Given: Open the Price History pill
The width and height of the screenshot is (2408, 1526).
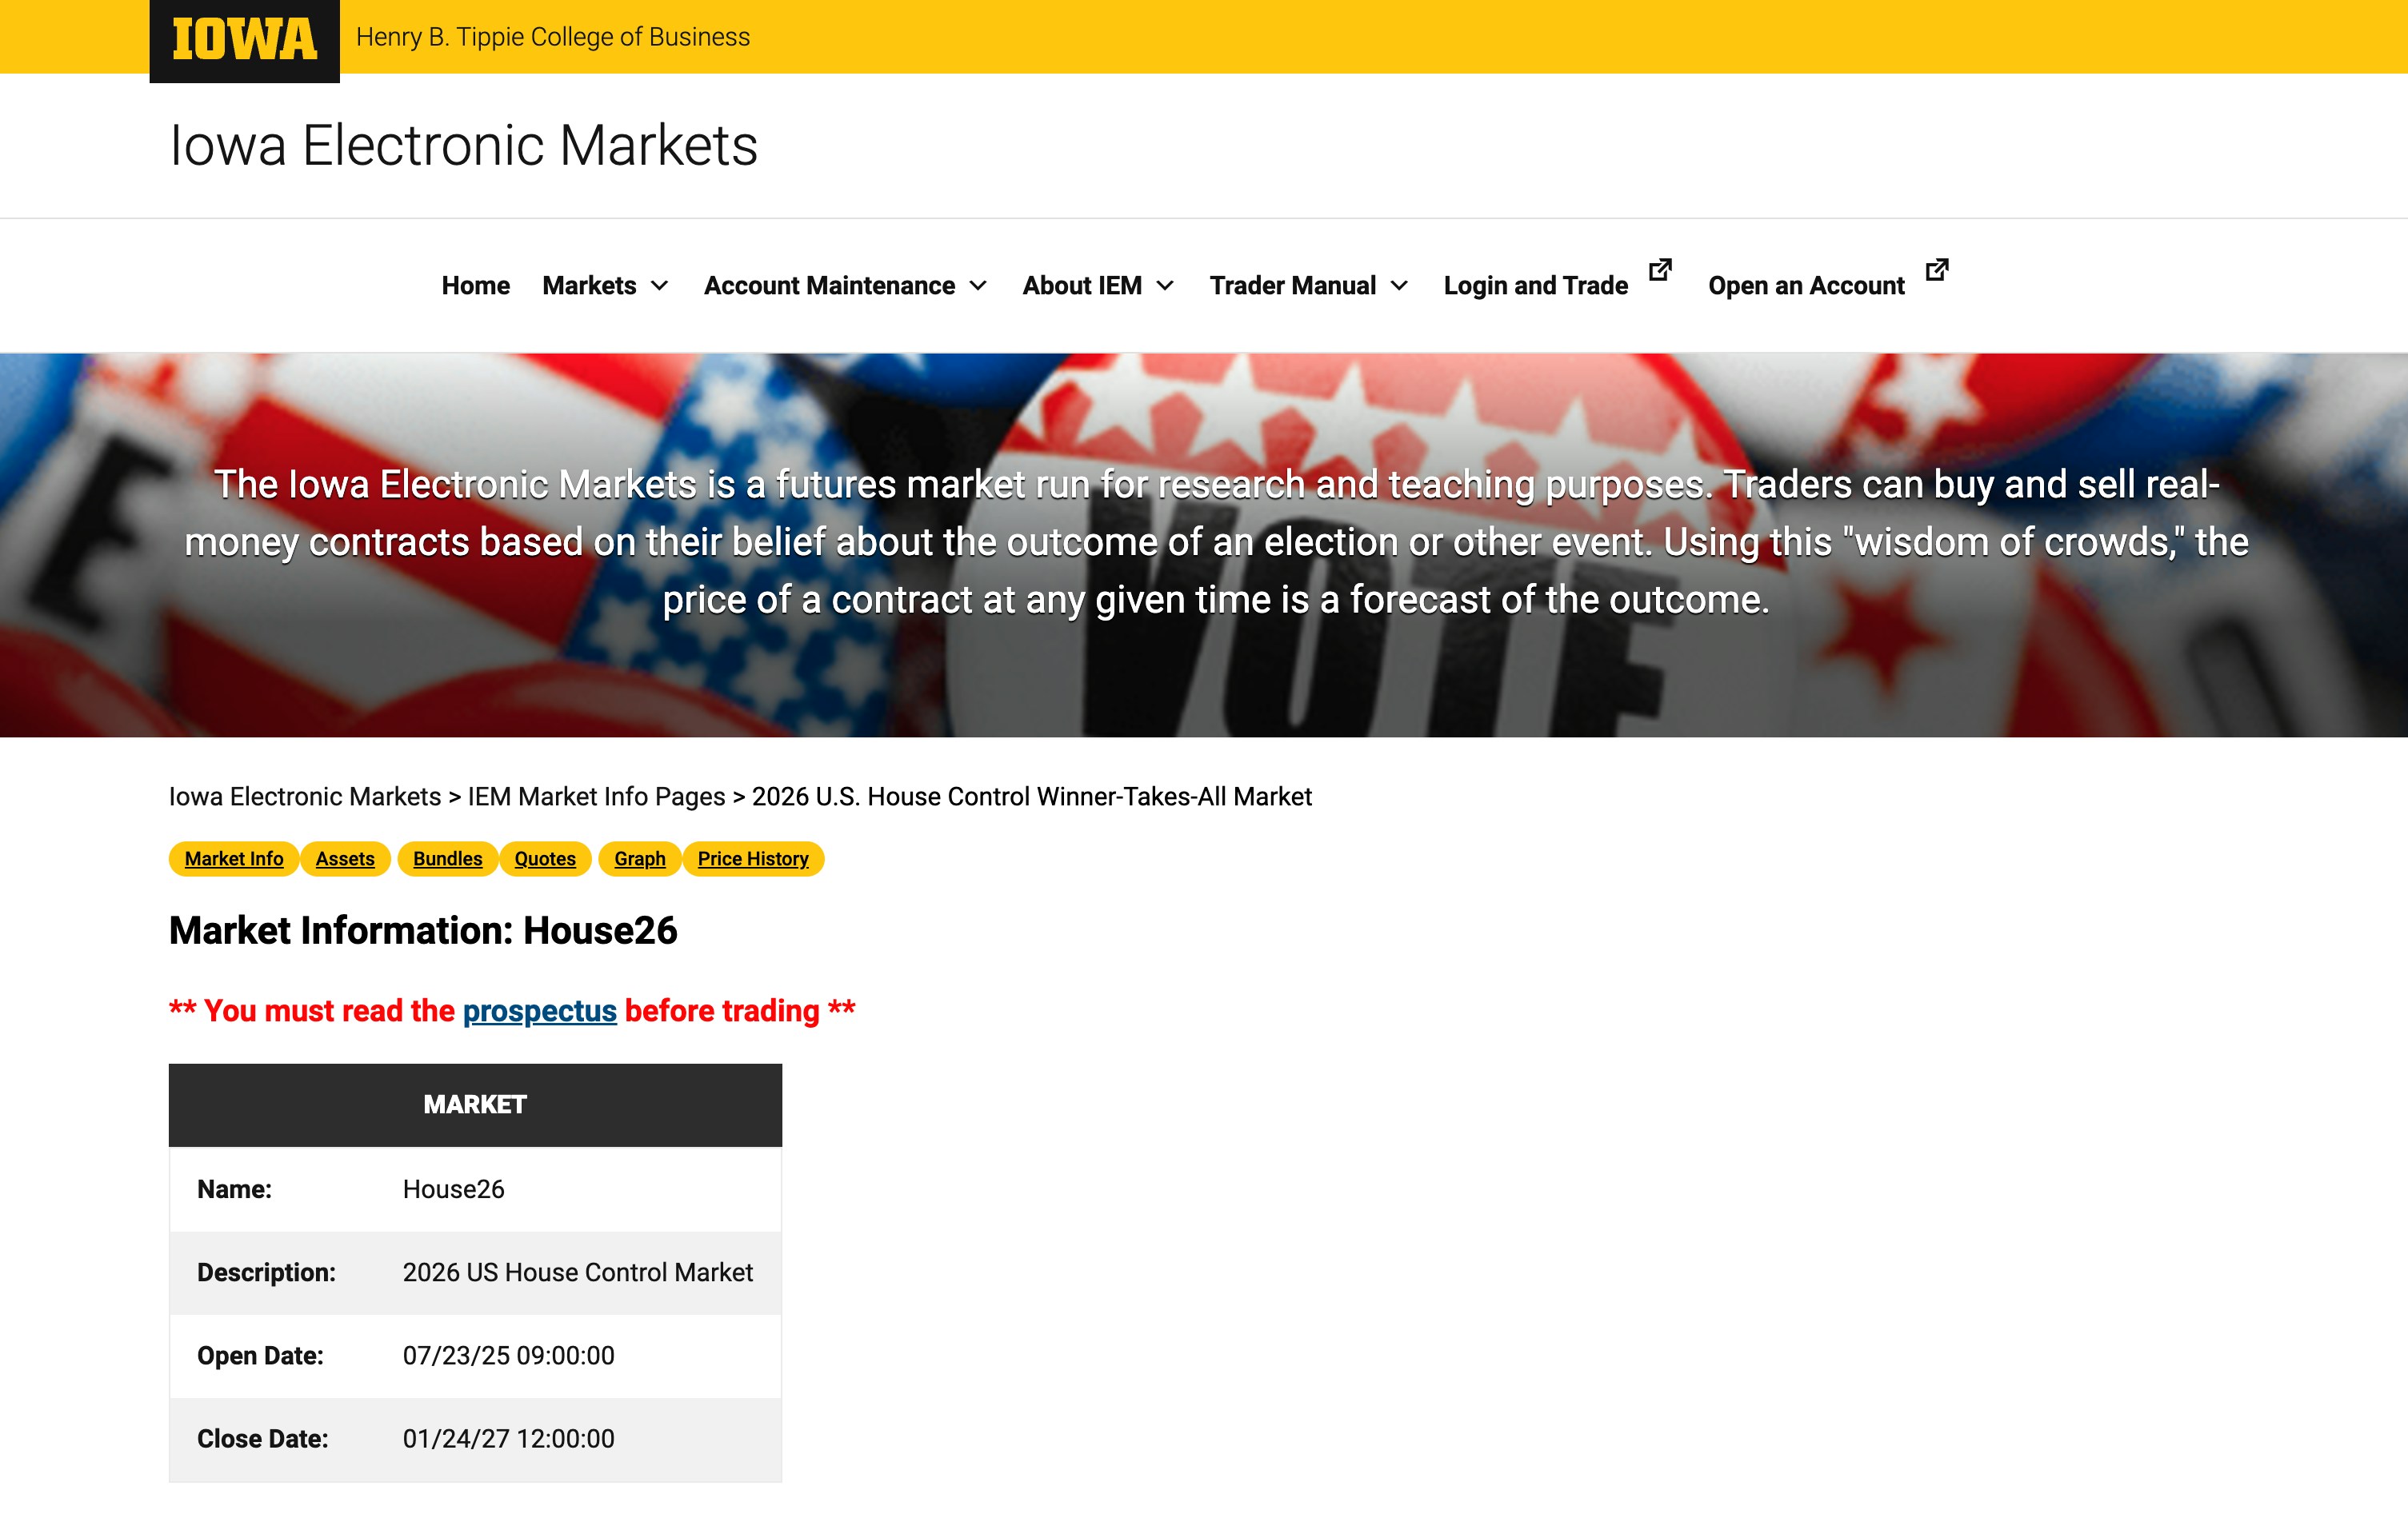Looking at the screenshot, I should [x=753, y=859].
